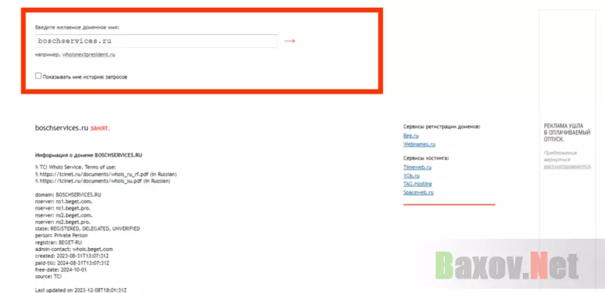Click the nserver: ns1.beget.pro. line
The height and width of the screenshot is (293, 605).
[x=63, y=209]
